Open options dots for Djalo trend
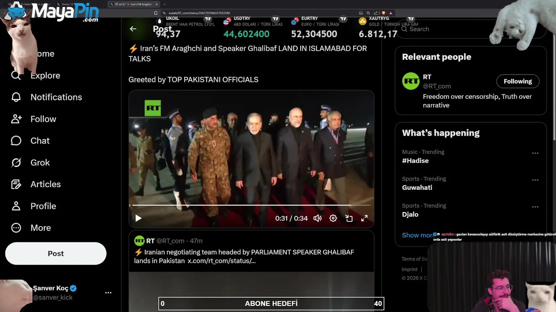The width and height of the screenshot is (556, 312). [x=535, y=207]
